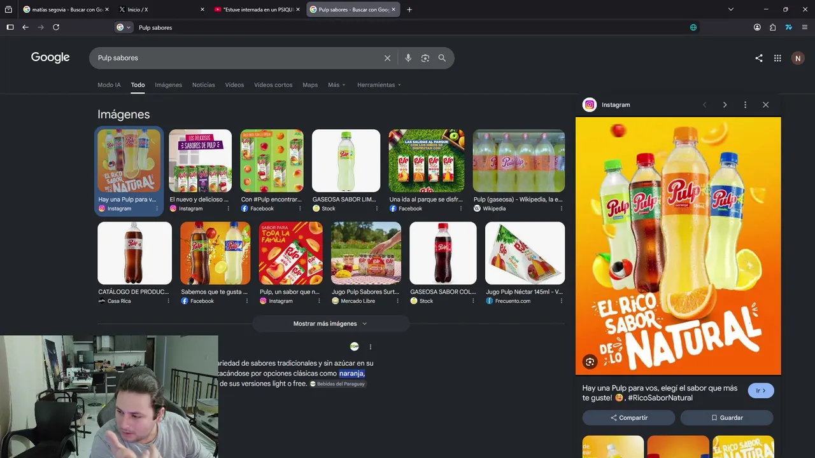This screenshot has width=815, height=458.
Task: Open options for Frecuento.com result
Action: point(561,301)
